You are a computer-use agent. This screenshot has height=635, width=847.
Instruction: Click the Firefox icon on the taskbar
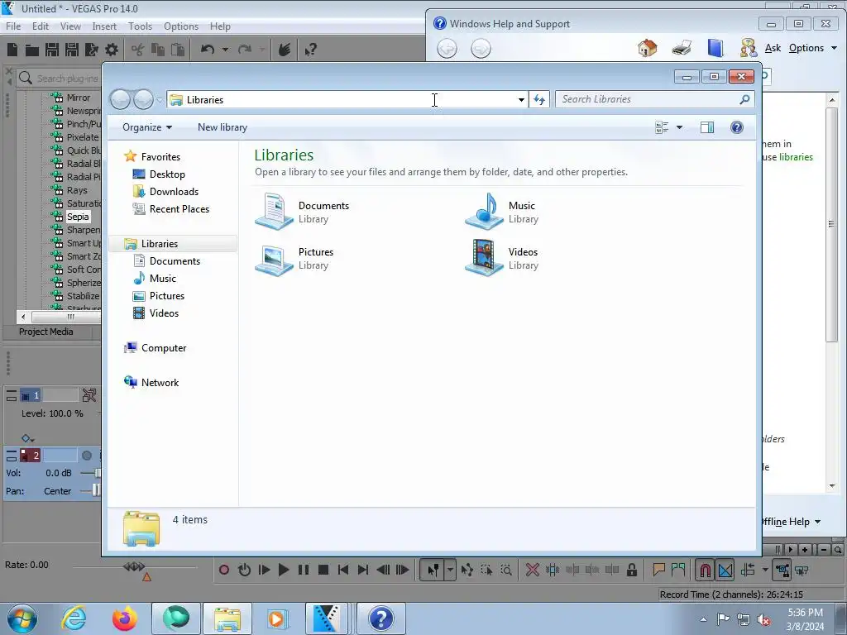click(x=124, y=618)
